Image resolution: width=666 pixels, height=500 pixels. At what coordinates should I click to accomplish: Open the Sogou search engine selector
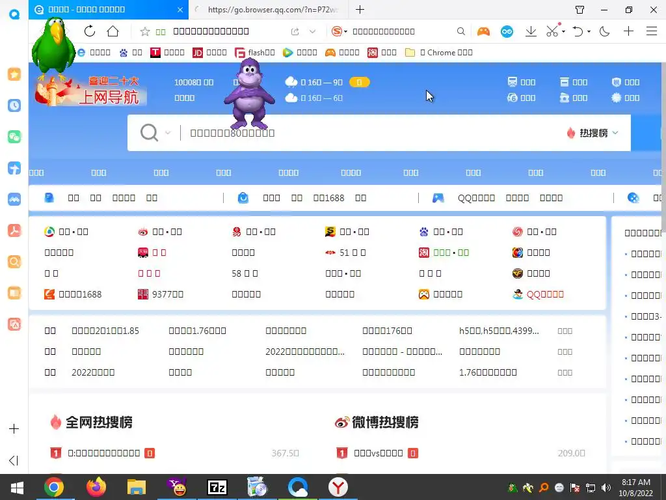point(340,31)
